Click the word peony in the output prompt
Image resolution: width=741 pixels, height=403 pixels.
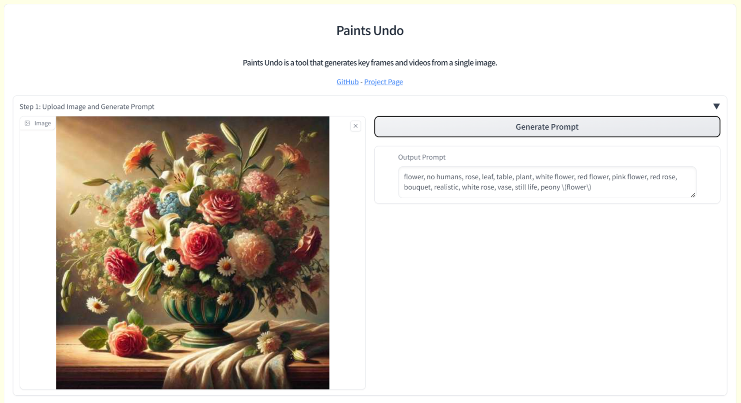(550, 187)
